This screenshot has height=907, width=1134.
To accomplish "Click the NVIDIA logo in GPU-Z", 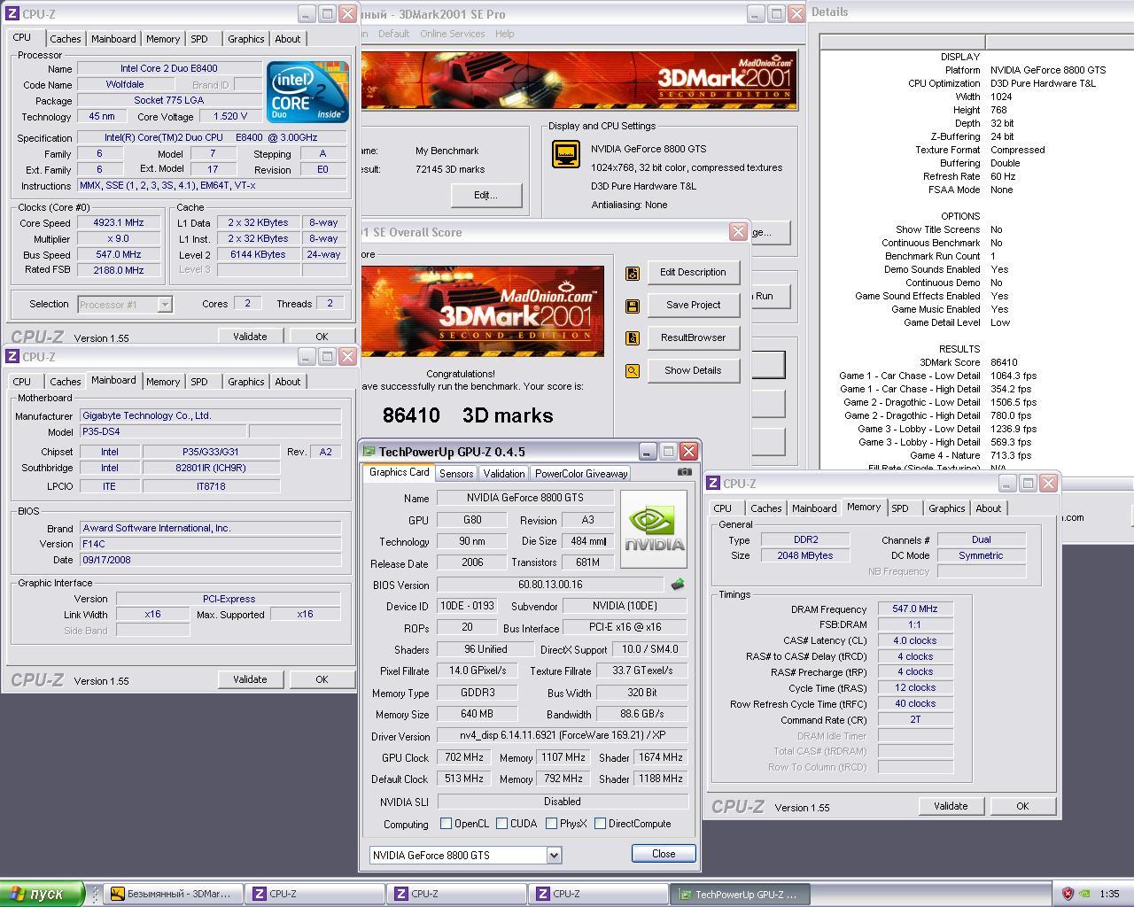I will point(654,529).
